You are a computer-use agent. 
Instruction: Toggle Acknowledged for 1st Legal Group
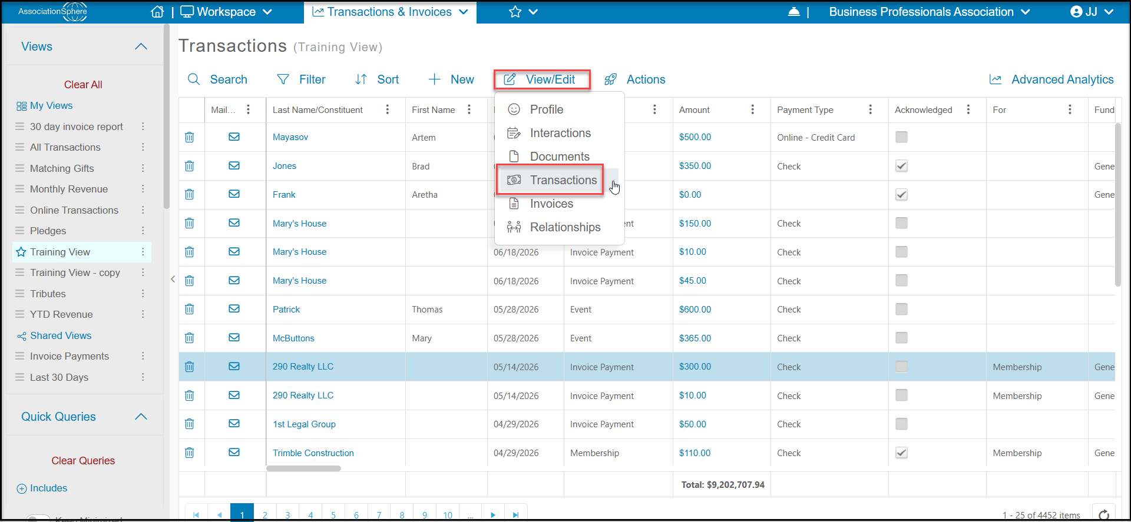901,424
